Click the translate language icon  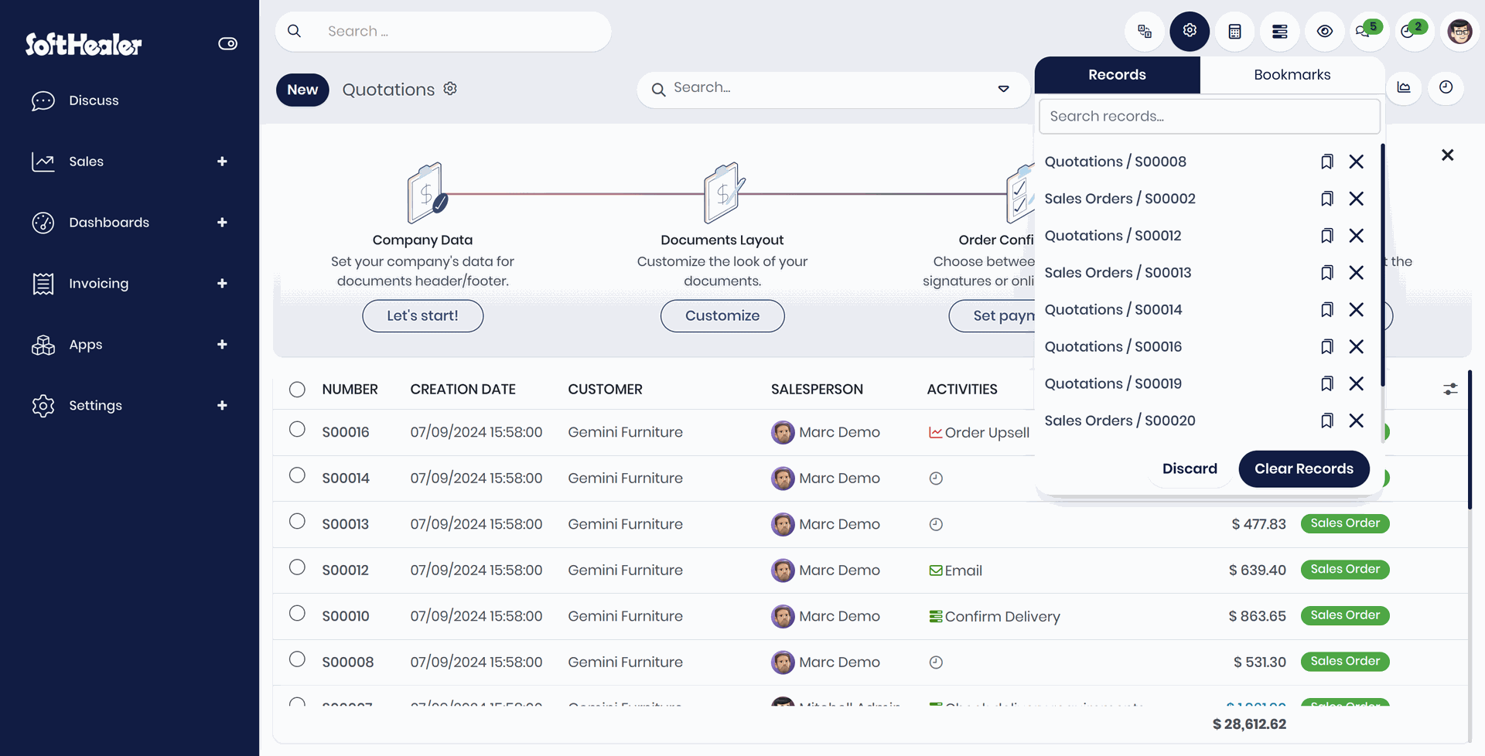(x=1145, y=32)
